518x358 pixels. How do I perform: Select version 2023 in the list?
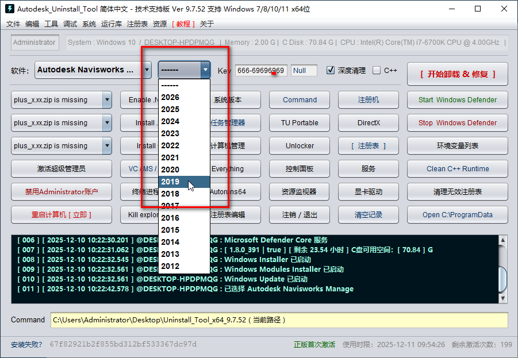pos(184,133)
